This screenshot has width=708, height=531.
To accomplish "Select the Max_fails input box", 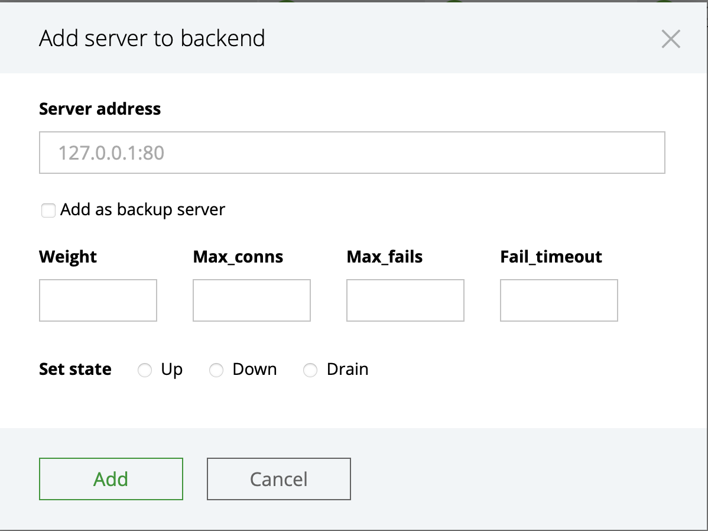I will click(x=405, y=300).
